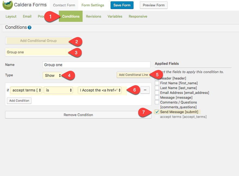Uncheck the Send Message submit checkbox
The height and width of the screenshot is (176, 239).
[x=157, y=112]
